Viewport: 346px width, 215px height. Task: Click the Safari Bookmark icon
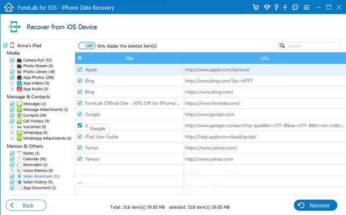[19, 176]
